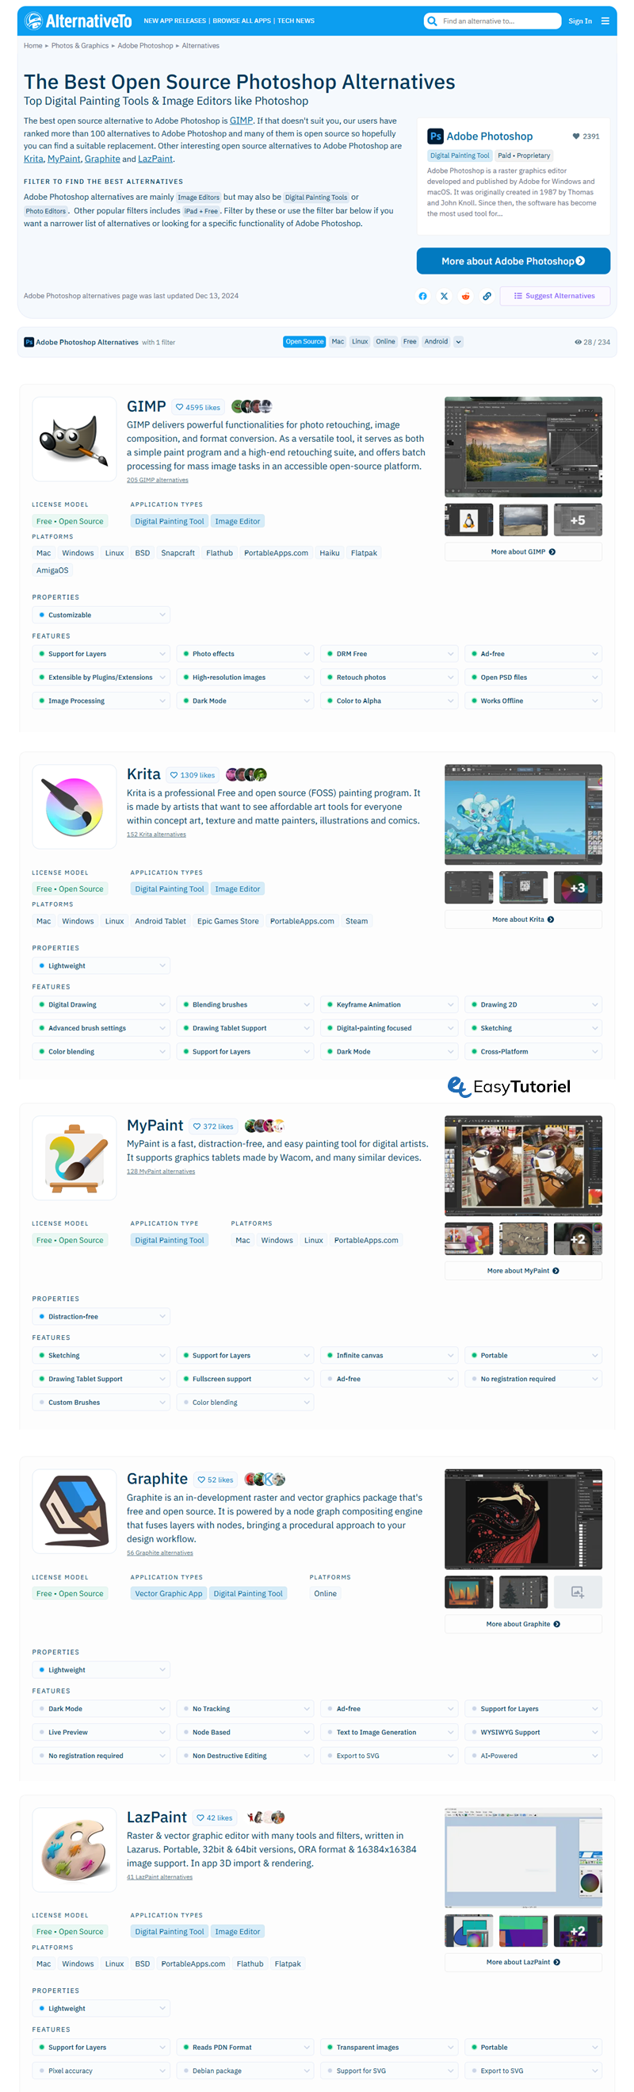Click the GIMP mascot logo
The width and height of the screenshot is (634, 2092).
click(74, 439)
